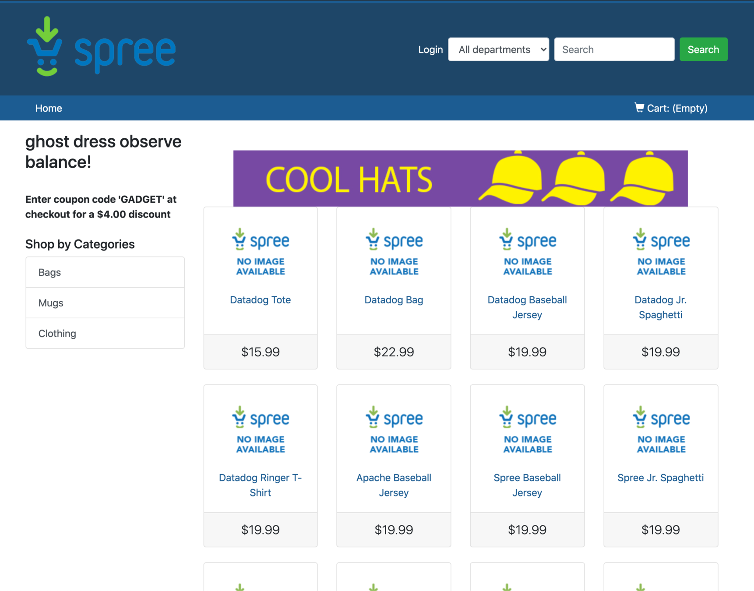Select the Clothing category
The height and width of the screenshot is (591, 754).
pos(105,334)
